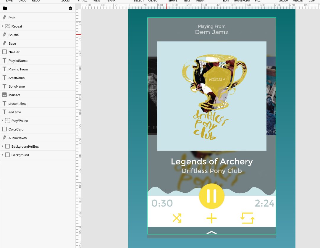Open the SHAPE menu

click(173, 1)
